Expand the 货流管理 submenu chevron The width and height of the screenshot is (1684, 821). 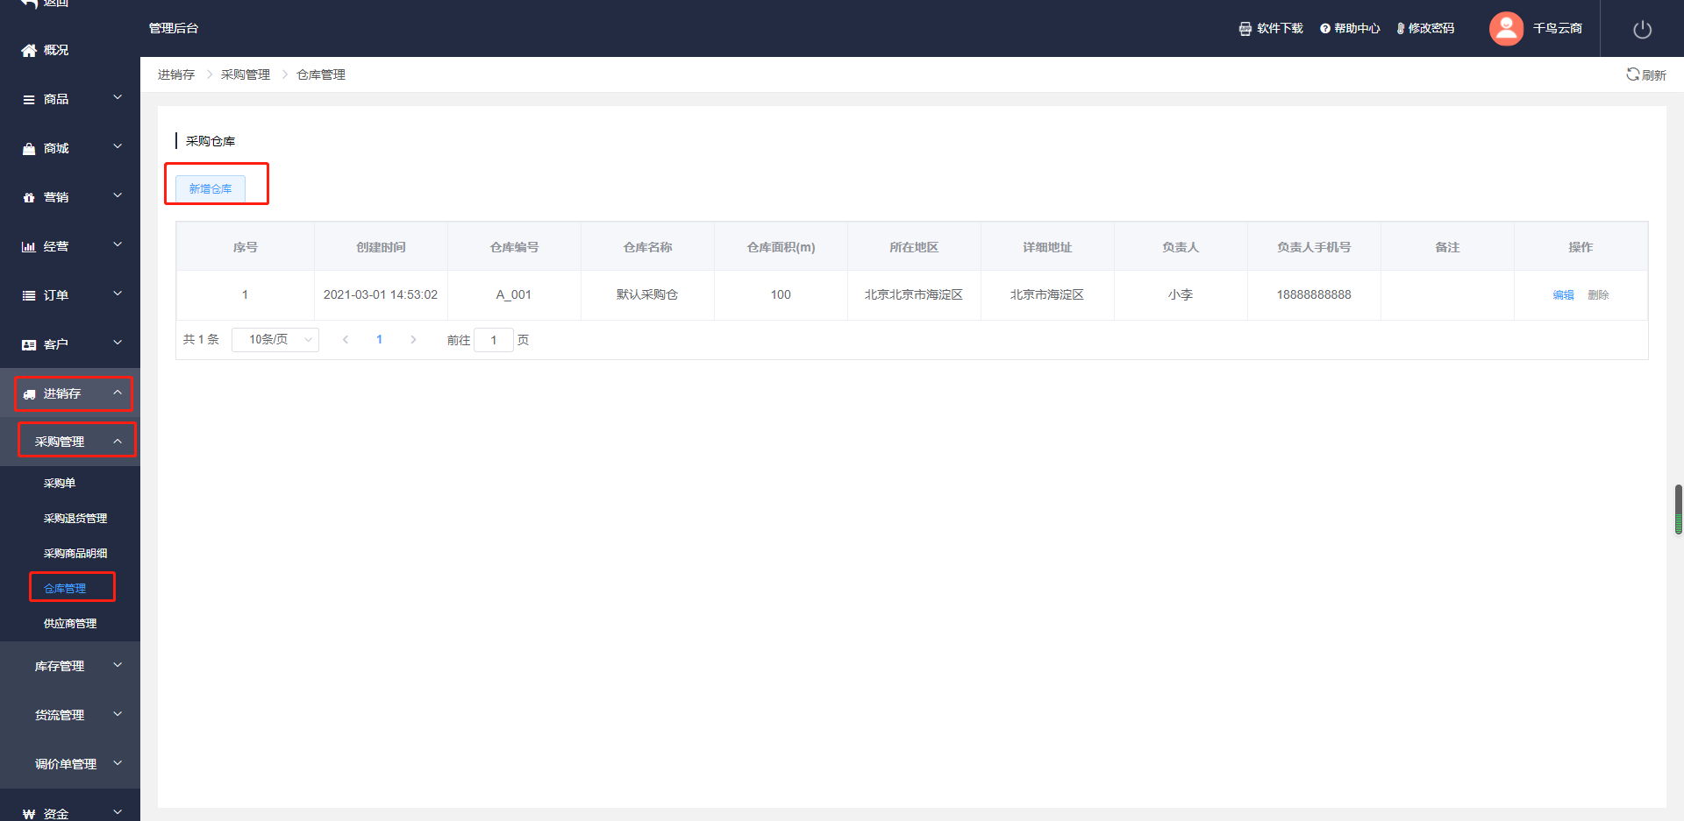coord(118,715)
